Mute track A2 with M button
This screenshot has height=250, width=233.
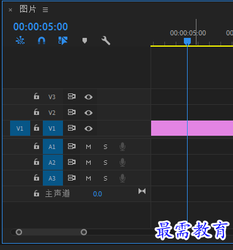88,162
